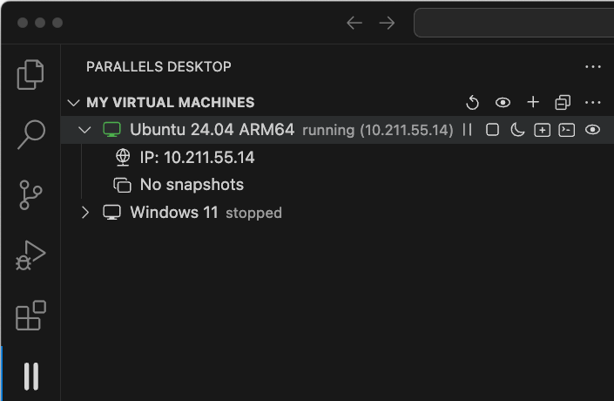
Task: Open Parallels Desktop panel more actions menu
Action: point(593,67)
